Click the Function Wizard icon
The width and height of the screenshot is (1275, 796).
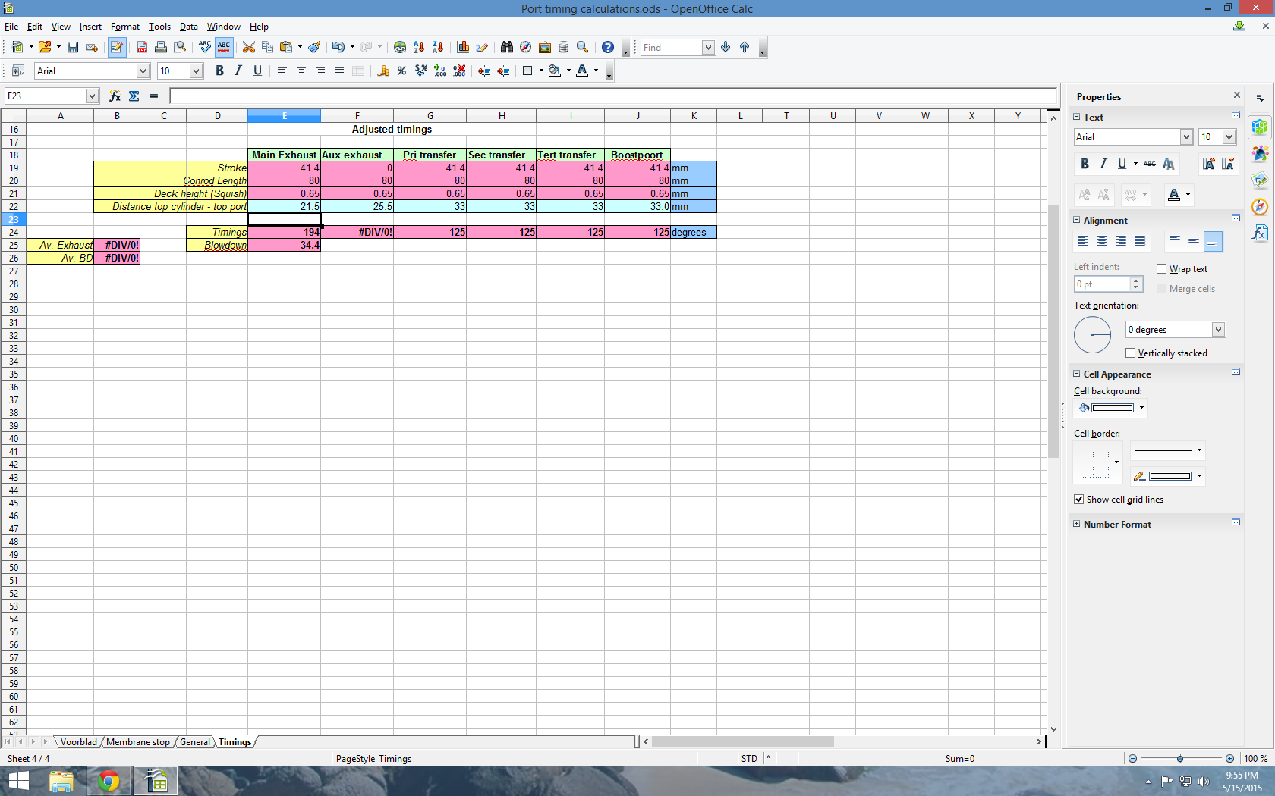115,96
